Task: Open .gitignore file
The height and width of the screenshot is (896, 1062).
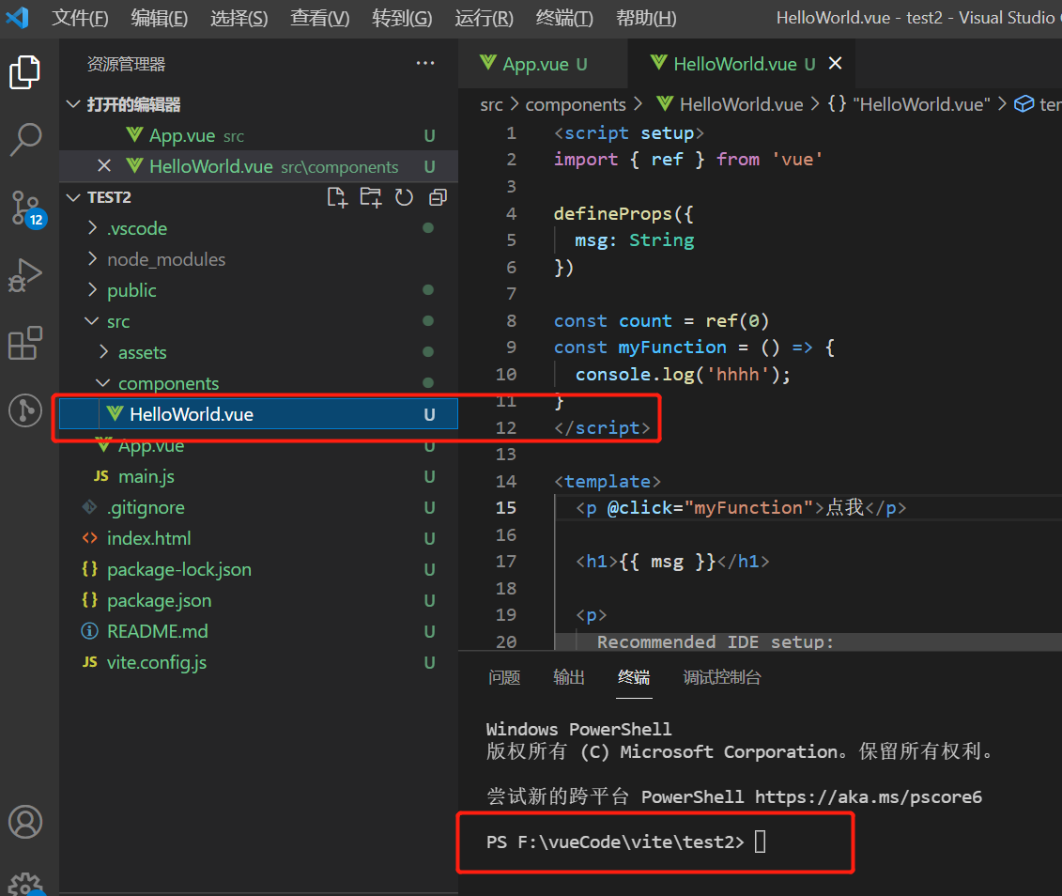Action: click(x=259, y=507)
